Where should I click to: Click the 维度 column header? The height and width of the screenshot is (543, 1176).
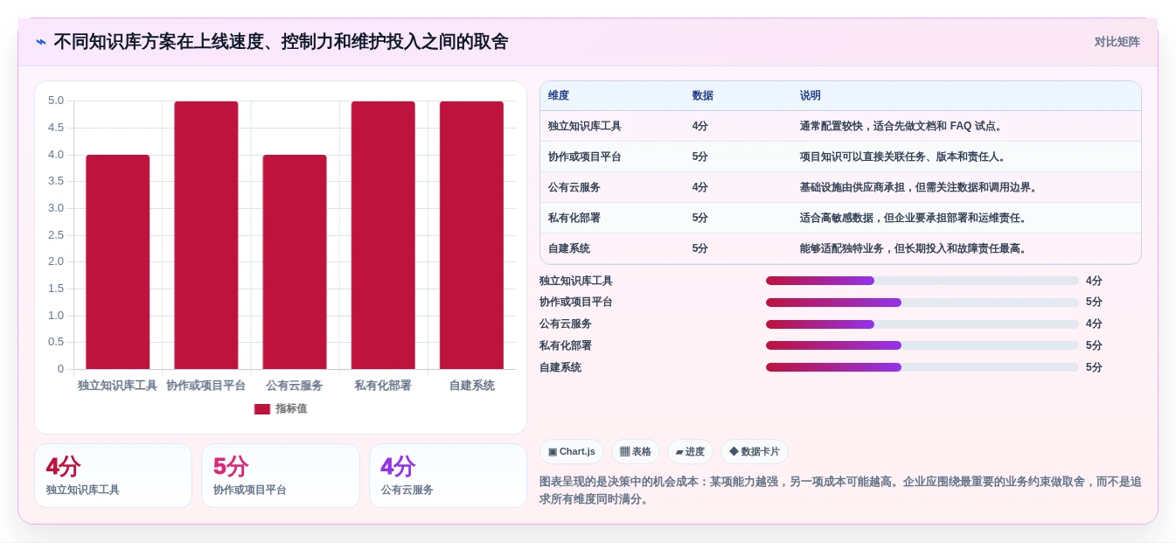coord(559,96)
